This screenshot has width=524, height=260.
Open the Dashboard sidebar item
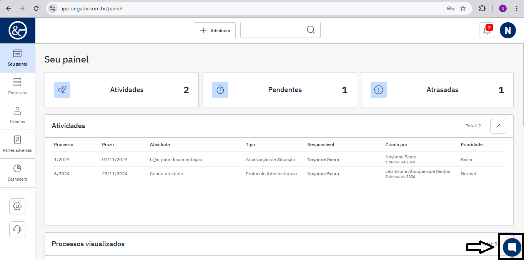coord(17,173)
